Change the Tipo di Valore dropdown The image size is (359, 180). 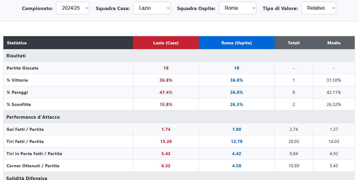pos(318,8)
